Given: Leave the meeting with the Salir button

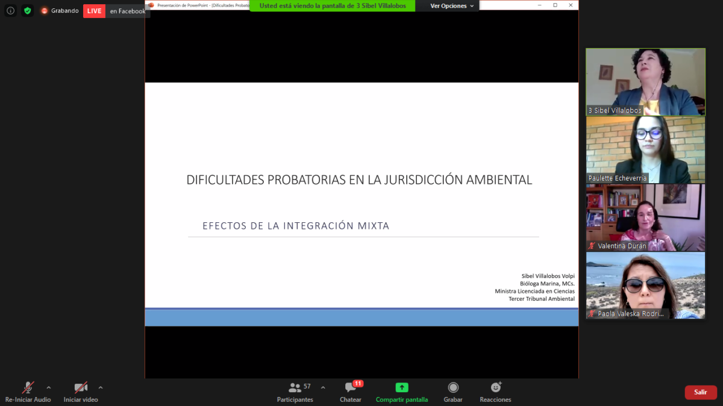Looking at the screenshot, I should pyautogui.click(x=700, y=392).
